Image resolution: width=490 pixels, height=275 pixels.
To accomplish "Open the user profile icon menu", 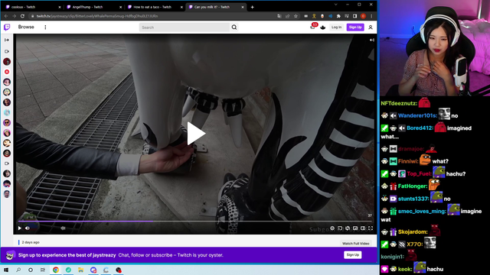I will [371, 27].
